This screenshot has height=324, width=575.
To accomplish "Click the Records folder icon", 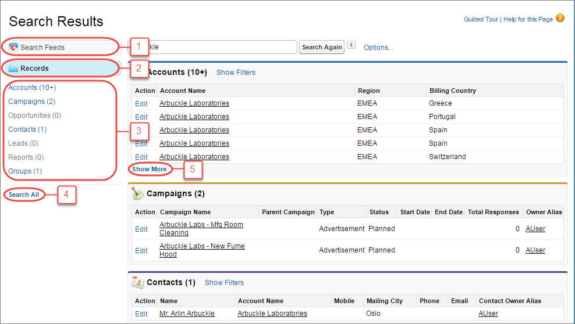I will (x=13, y=69).
